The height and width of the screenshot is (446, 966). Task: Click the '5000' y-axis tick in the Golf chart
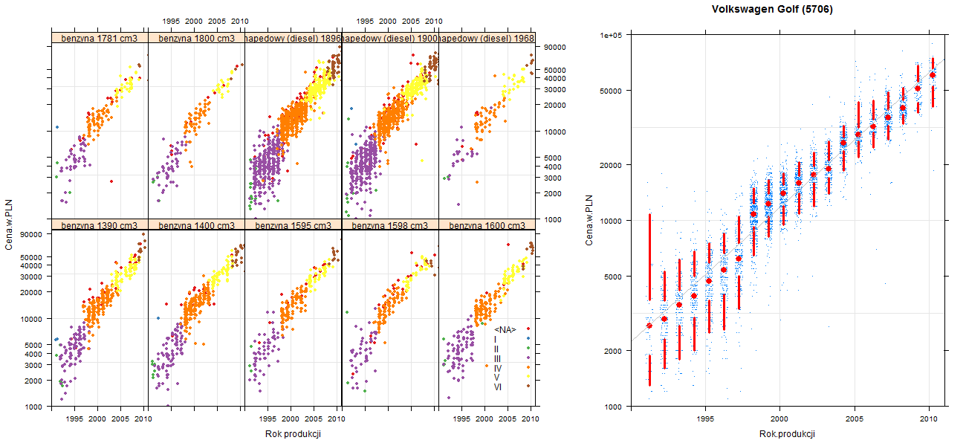tap(614, 277)
